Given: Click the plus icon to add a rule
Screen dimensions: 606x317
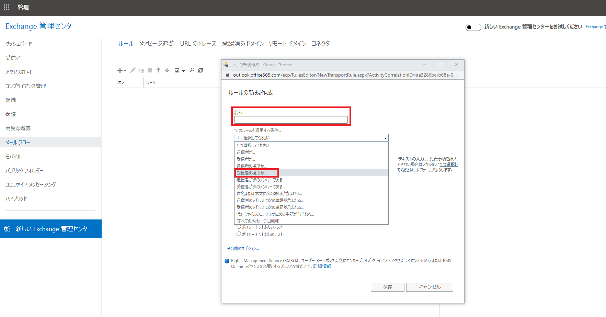Looking at the screenshot, I should (120, 70).
